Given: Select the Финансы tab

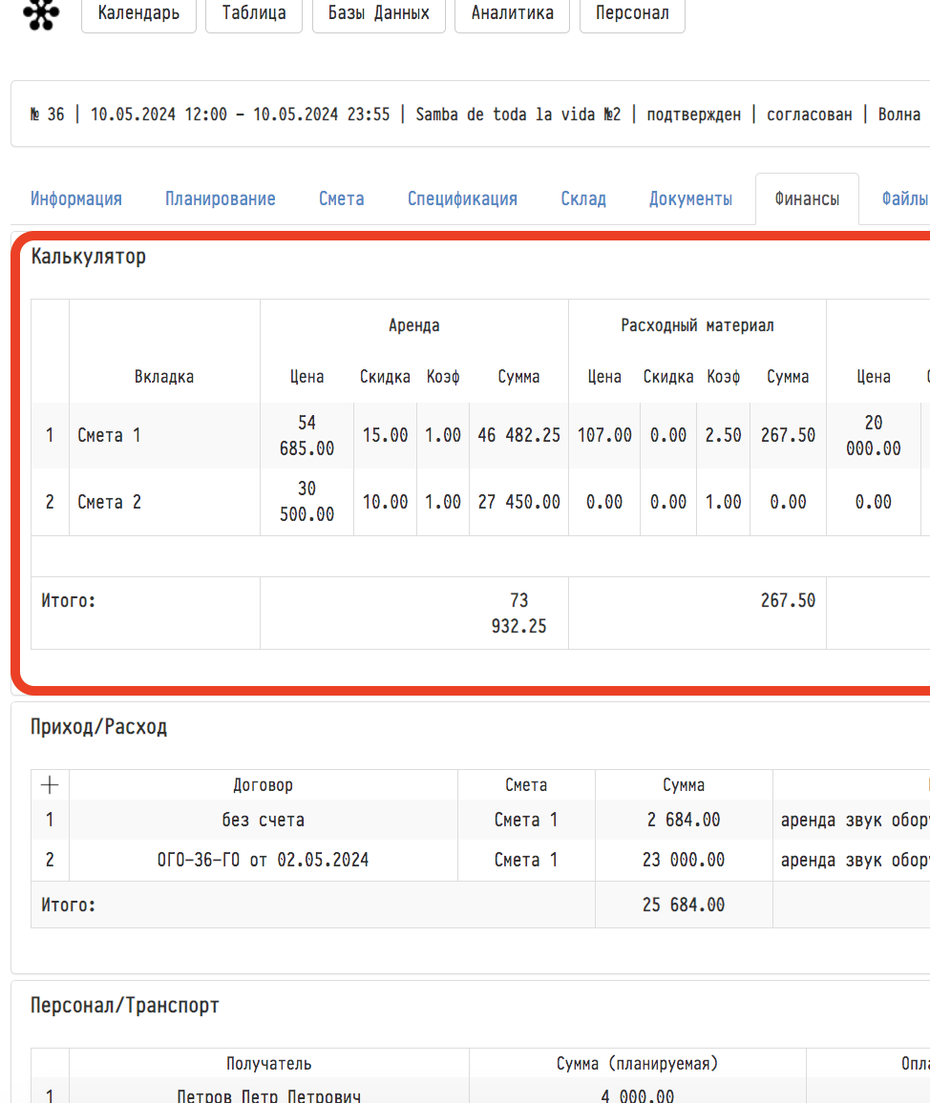Looking at the screenshot, I should pos(807,199).
